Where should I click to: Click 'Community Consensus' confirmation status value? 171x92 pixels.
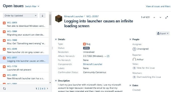click(95, 72)
